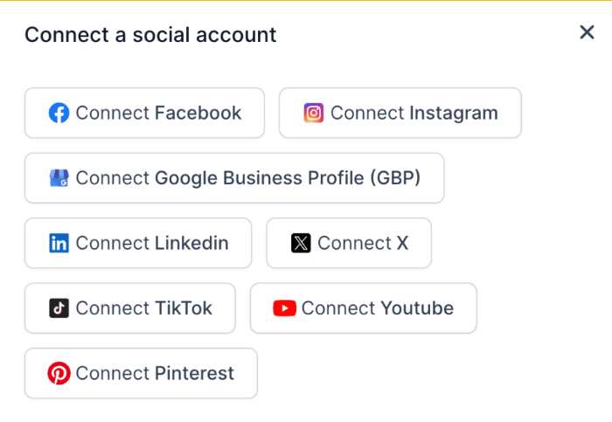Click the Pinterest logo icon
Image resolution: width=612 pixels, height=422 pixels.
tap(59, 373)
